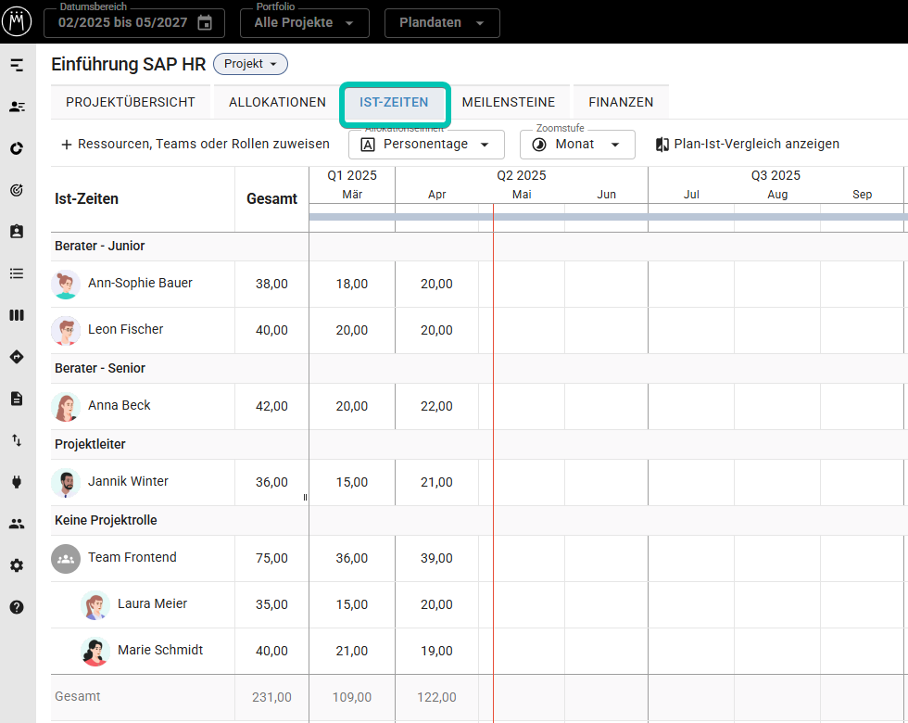
Task: Click the app logo in the top-left corner
Action: coord(17,22)
